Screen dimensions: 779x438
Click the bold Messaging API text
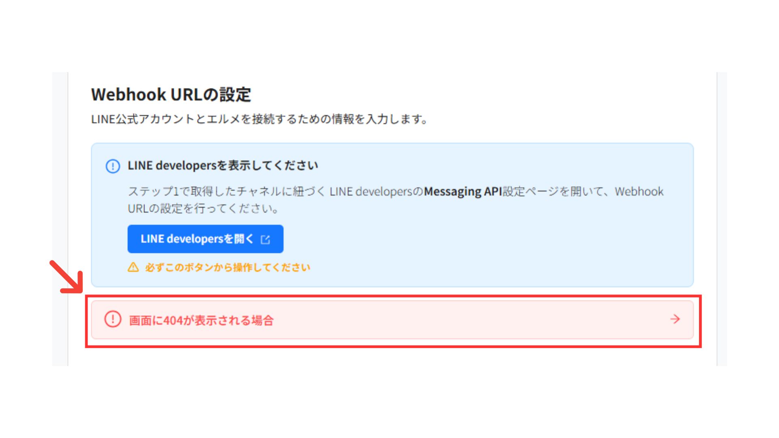463,191
